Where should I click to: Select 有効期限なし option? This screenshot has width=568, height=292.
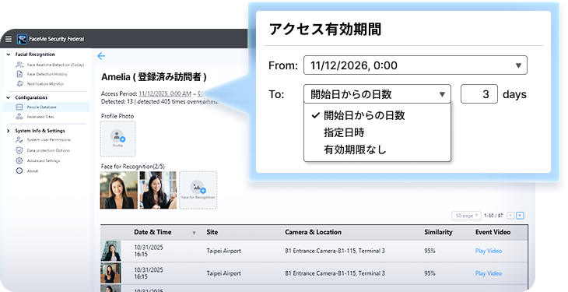tap(355, 150)
